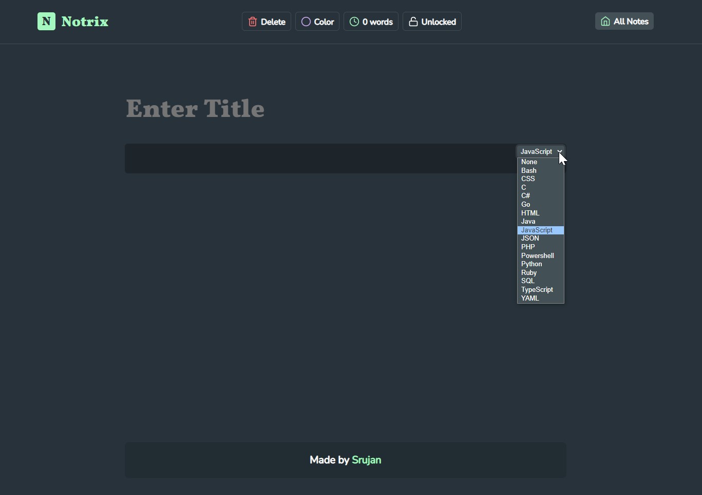Image resolution: width=702 pixels, height=495 pixels.
Task: Choose Bash from the language list
Action: coord(541,170)
